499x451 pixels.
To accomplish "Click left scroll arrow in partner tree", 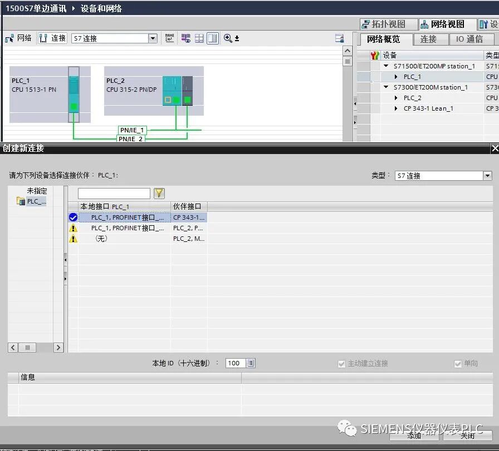I will click(x=13, y=348).
